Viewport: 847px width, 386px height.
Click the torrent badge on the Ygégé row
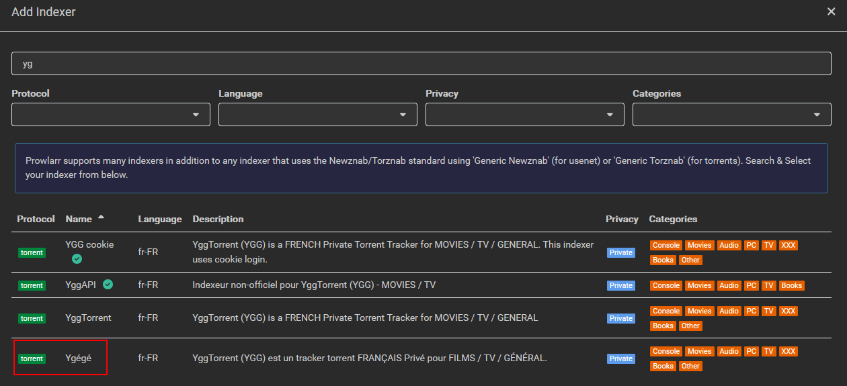pyautogui.click(x=32, y=358)
